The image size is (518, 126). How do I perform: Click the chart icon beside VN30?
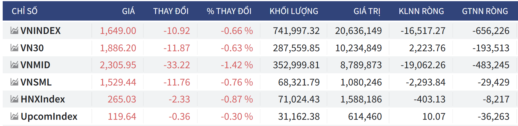click(x=14, y=48)
